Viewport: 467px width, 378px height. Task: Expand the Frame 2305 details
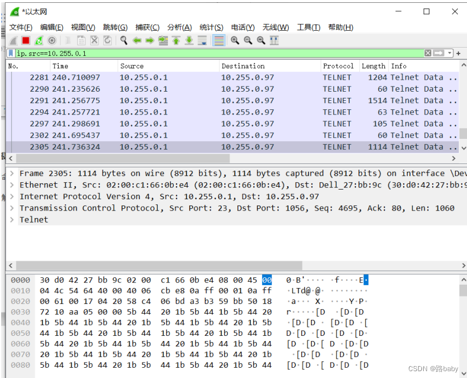[x=12, y=173]
